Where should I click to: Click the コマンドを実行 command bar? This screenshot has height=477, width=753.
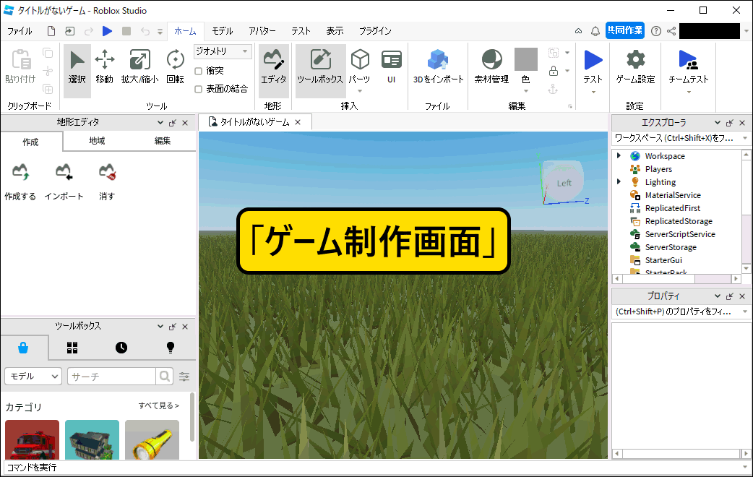point(373,468)
